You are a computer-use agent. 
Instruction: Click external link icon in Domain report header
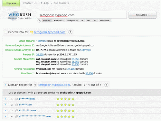[x=35, y=85]
